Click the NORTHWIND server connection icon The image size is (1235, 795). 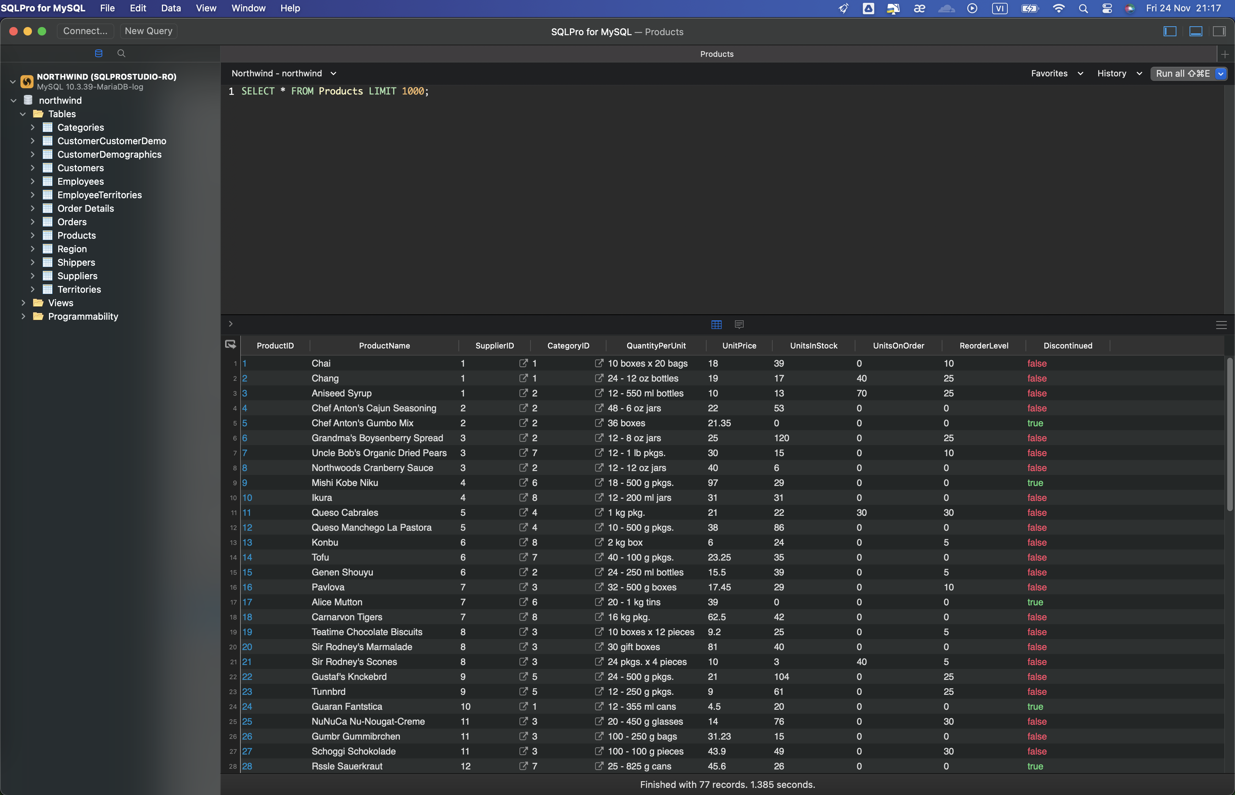[27, 81]
